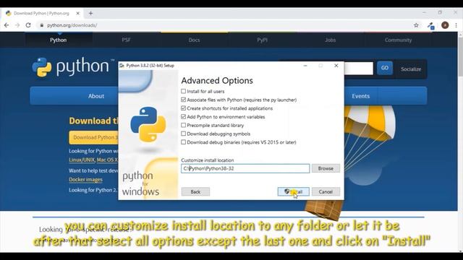Close the Python Setup dialog
Viewport: 463px width, 260px height.
(336, 66)
